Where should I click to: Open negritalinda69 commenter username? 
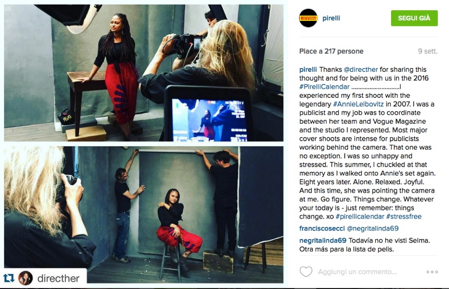click(323, 240)
